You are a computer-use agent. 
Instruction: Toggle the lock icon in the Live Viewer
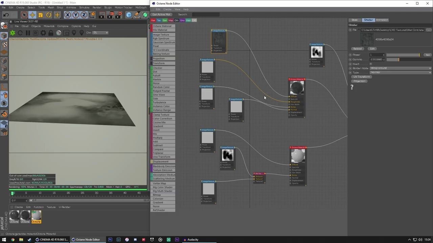click(51, 33)
